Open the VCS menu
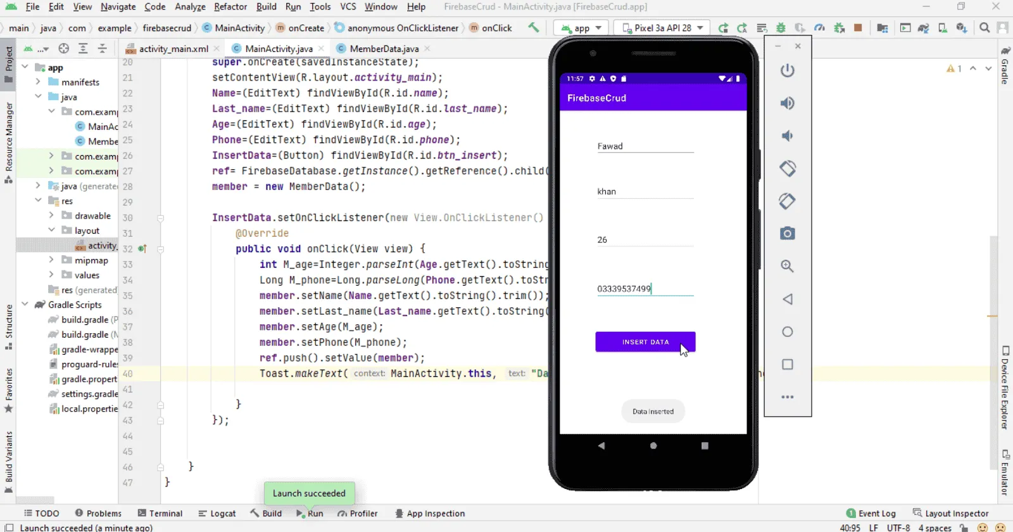Viewport: 1013px width, 532px height. [x=348, y=6]
